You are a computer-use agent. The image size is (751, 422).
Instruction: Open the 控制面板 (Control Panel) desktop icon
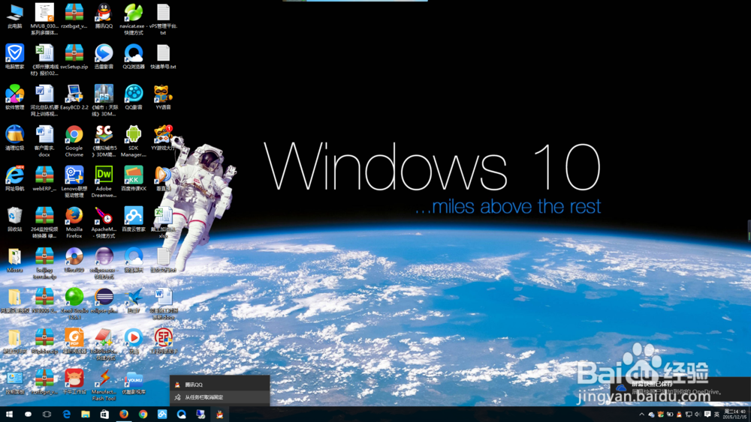15,382
